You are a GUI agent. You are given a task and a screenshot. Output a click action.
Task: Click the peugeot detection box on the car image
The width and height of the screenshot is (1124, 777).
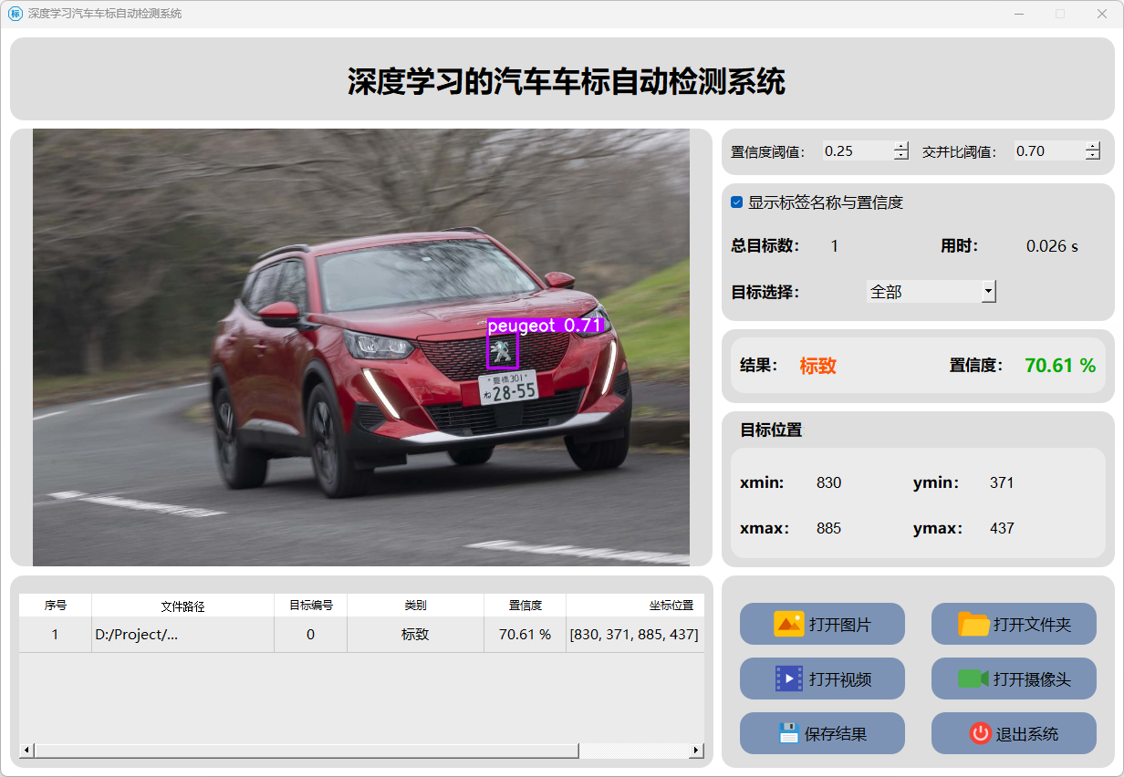pos(503,351)
